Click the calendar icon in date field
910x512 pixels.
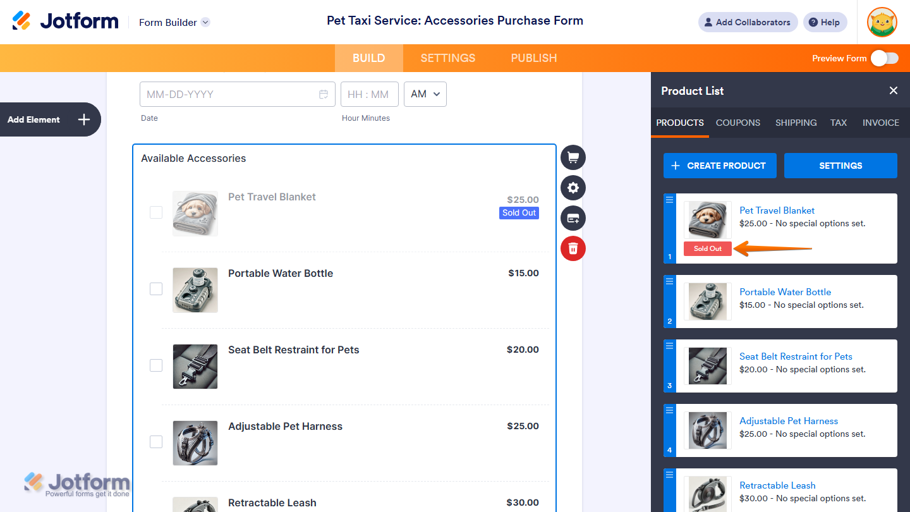tap(324, 94)
